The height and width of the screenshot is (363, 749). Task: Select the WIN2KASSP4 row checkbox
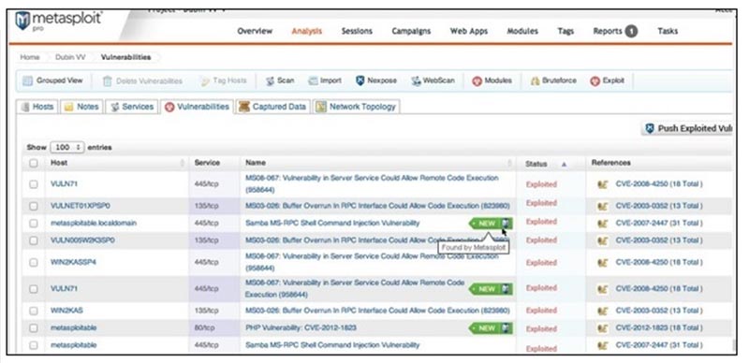tap(34, 262)
